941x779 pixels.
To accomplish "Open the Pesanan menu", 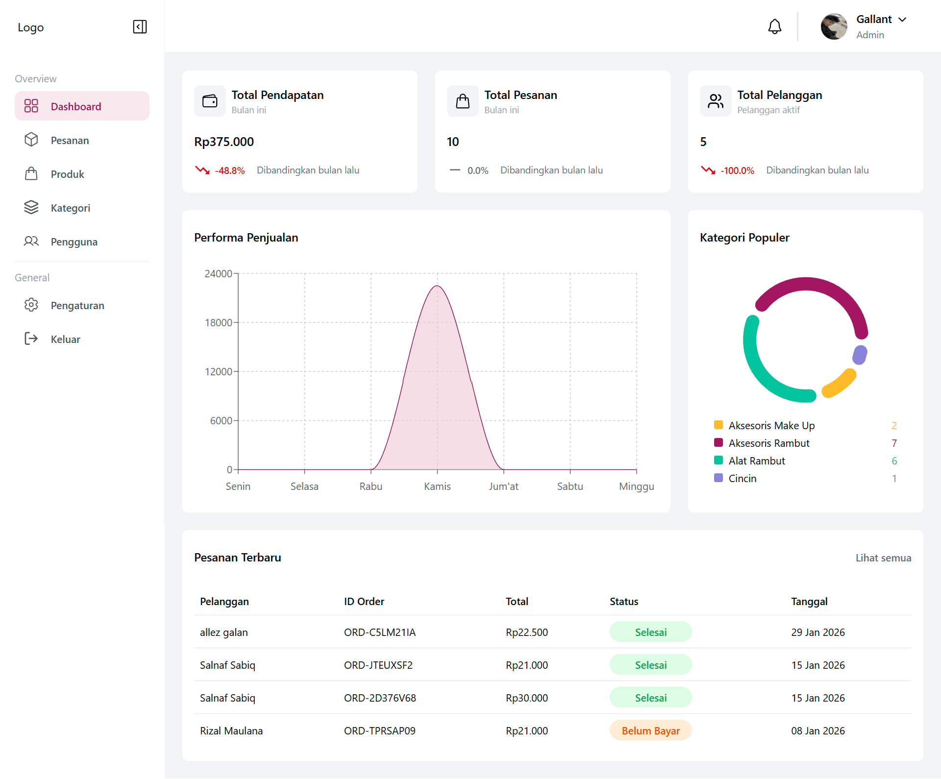I will (82, 140).
